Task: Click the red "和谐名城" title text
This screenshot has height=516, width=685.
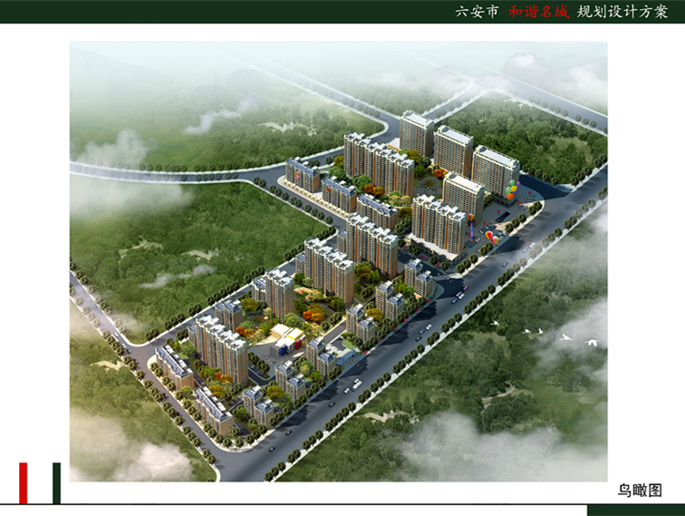Action: click(x=537, y=12)
